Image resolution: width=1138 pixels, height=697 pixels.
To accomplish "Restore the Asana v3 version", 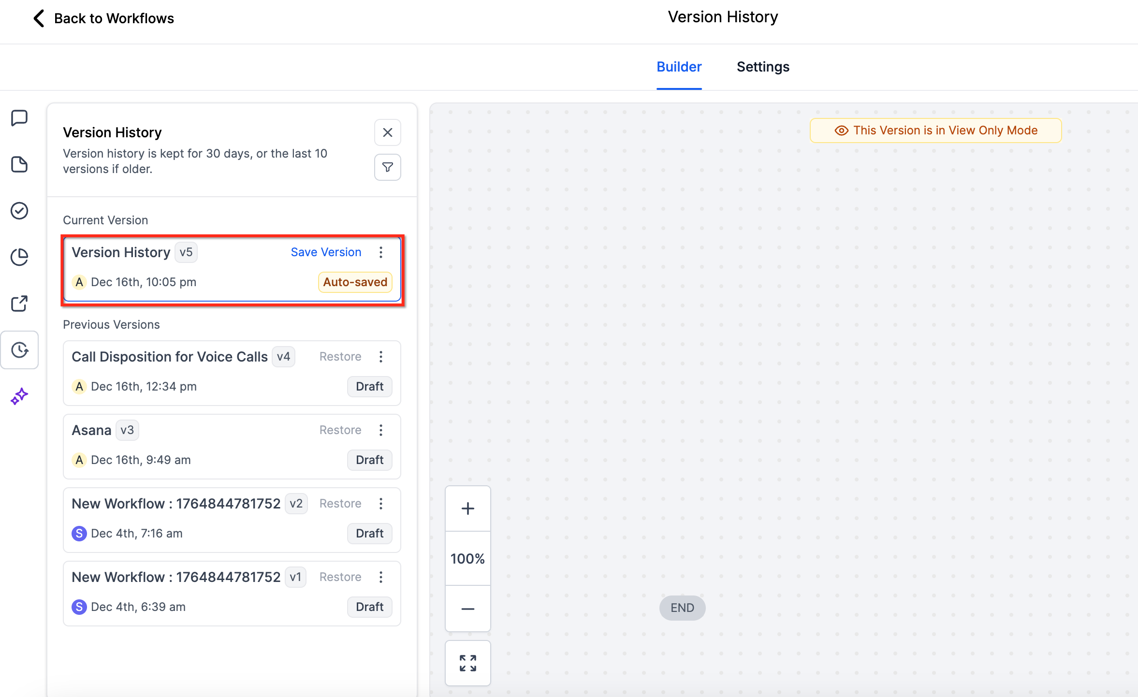I will tap(340, 430).
